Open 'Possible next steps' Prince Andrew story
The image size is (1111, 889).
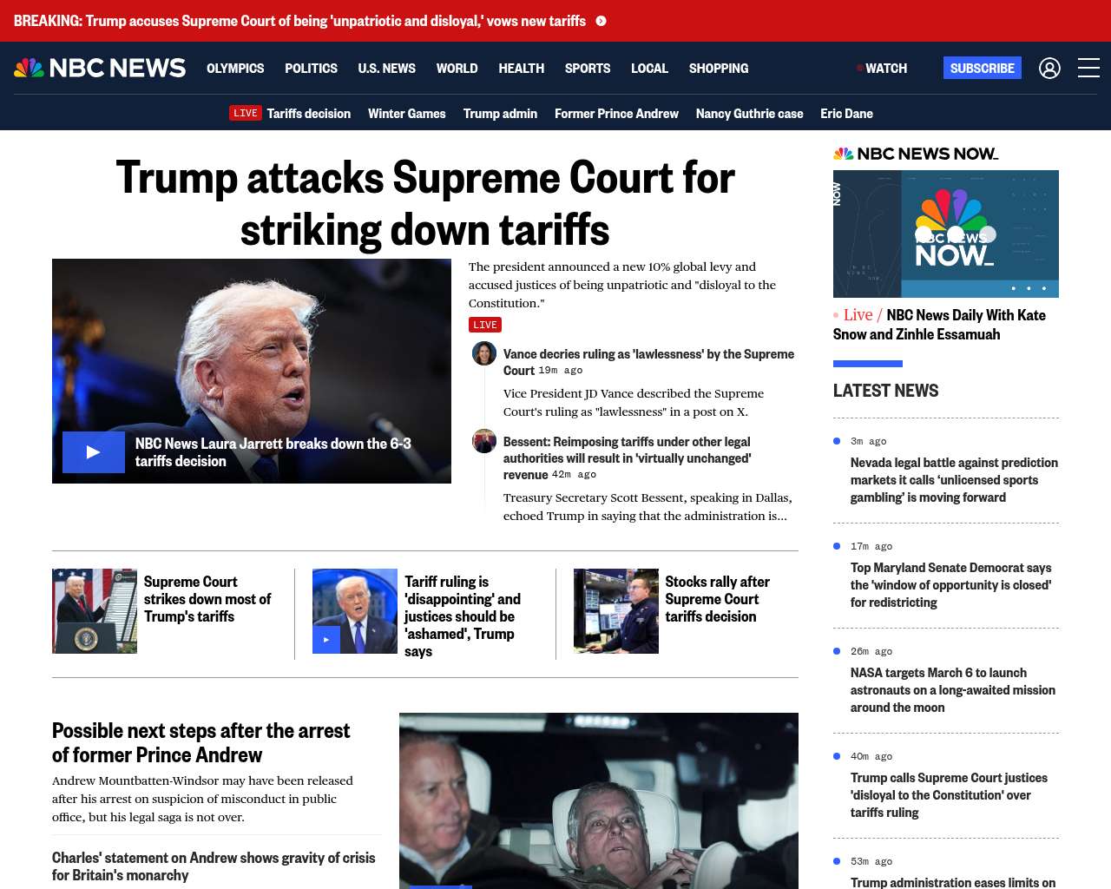point(201,742)
